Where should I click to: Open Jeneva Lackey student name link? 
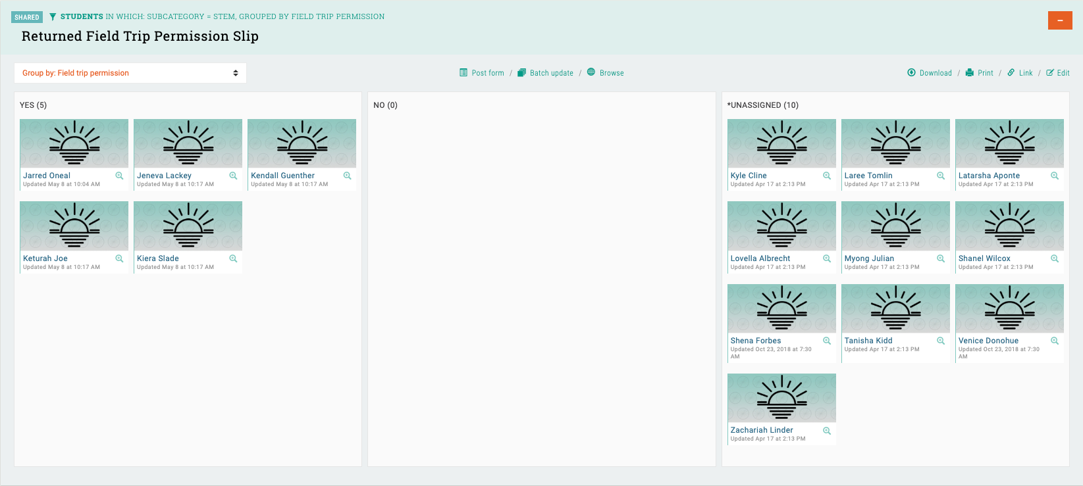[x=164, y=176]
